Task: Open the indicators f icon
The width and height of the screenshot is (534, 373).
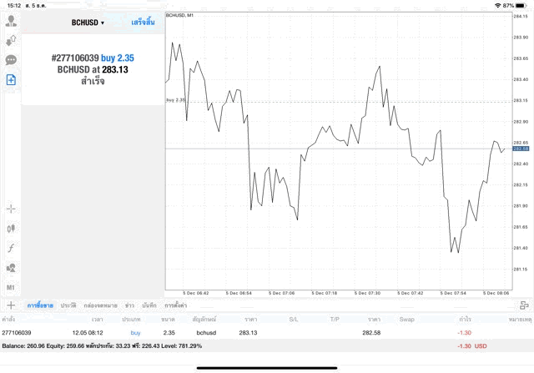Action: pyautogui.click(x=12, y=248)
